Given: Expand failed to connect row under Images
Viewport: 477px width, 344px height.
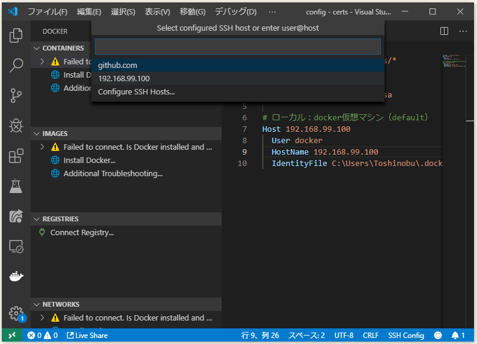Looking at the screenshot, I should coord(42,147).
